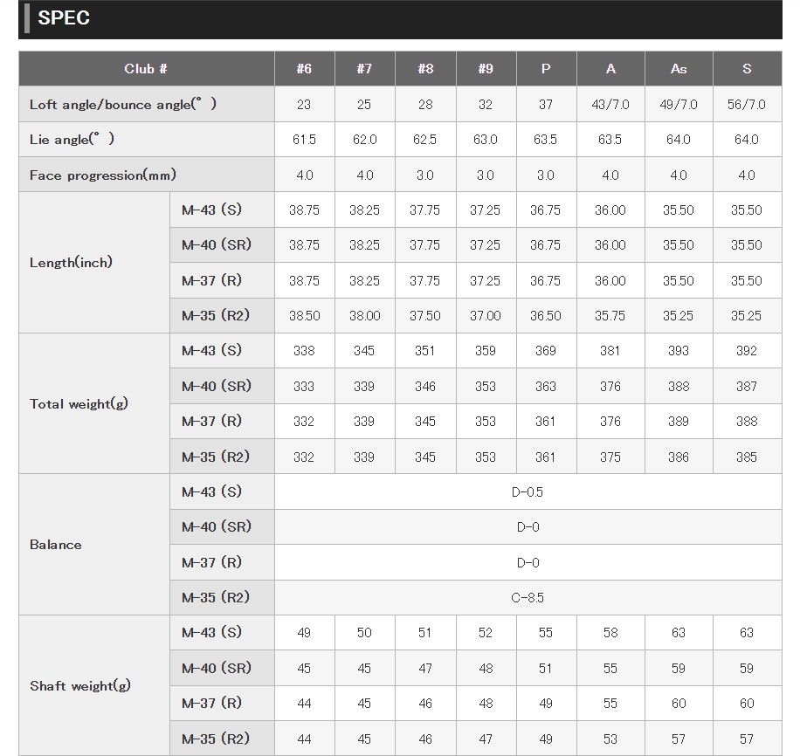The height and width of the screenshot is (756, 800).
Task: Select the #9 column header
Action: point(486,69)
